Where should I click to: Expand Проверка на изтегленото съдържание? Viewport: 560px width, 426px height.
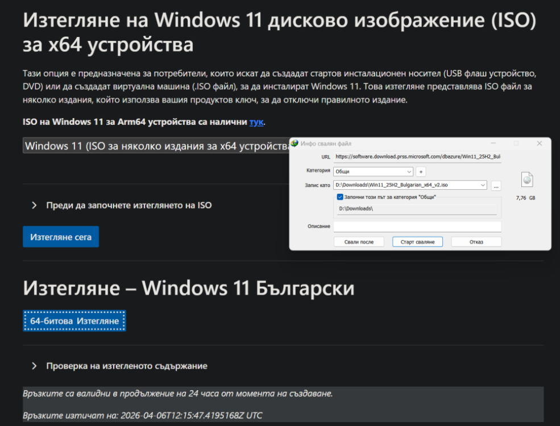(x=119, y=366)
